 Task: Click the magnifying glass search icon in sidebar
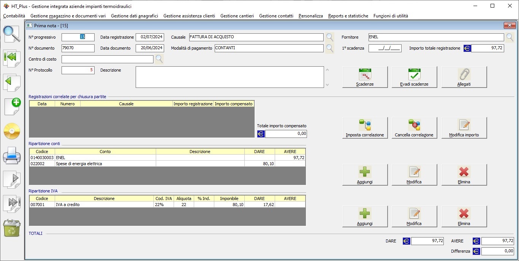12,34
